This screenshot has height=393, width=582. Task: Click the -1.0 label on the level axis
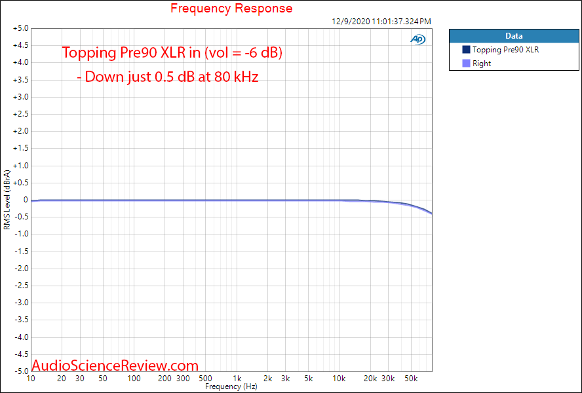point(22,234)
